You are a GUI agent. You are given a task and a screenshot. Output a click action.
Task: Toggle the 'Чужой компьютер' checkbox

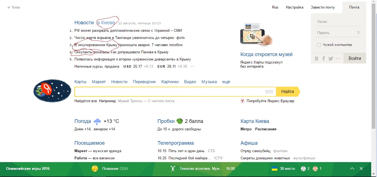pyautogui.click(x=319, y=45)
